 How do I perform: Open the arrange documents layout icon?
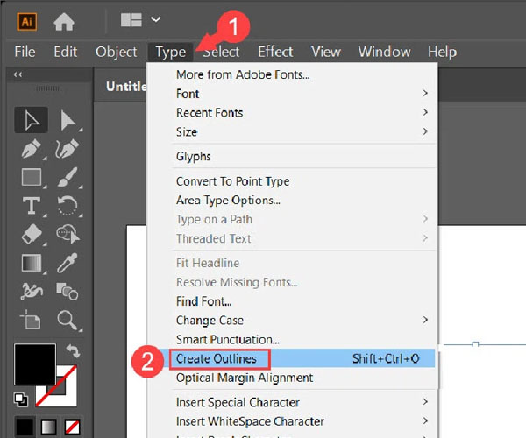tap(131, 20)
